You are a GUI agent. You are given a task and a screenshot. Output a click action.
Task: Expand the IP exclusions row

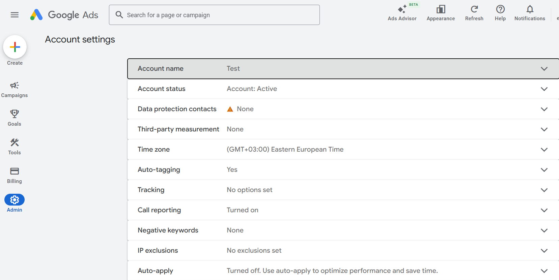coord(544,251)
